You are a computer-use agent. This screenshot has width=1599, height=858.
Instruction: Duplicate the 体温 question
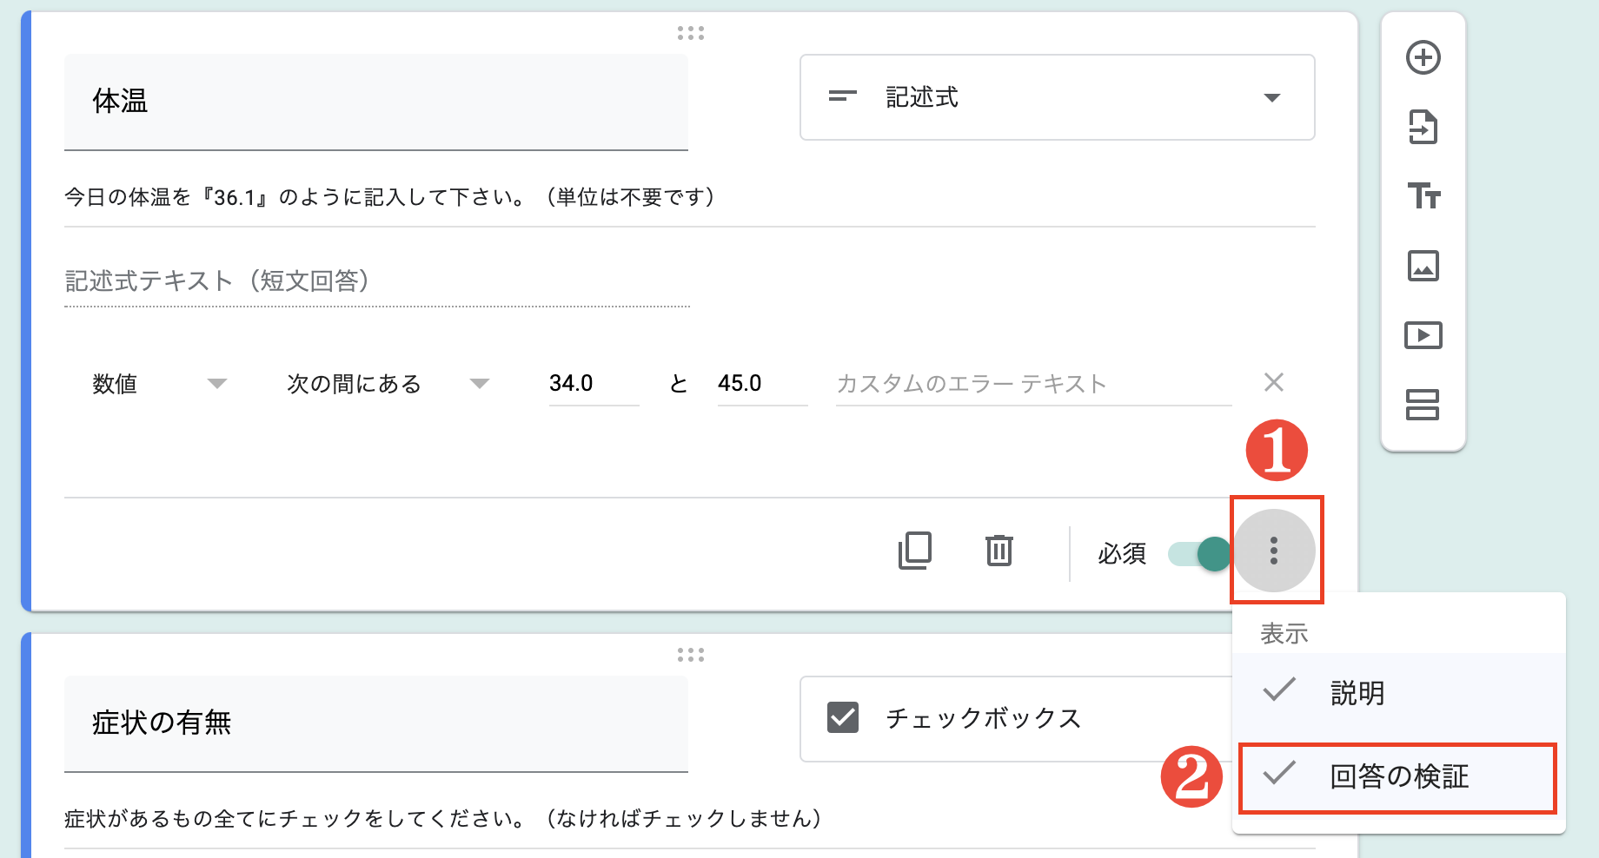click(x=914, y=551)
